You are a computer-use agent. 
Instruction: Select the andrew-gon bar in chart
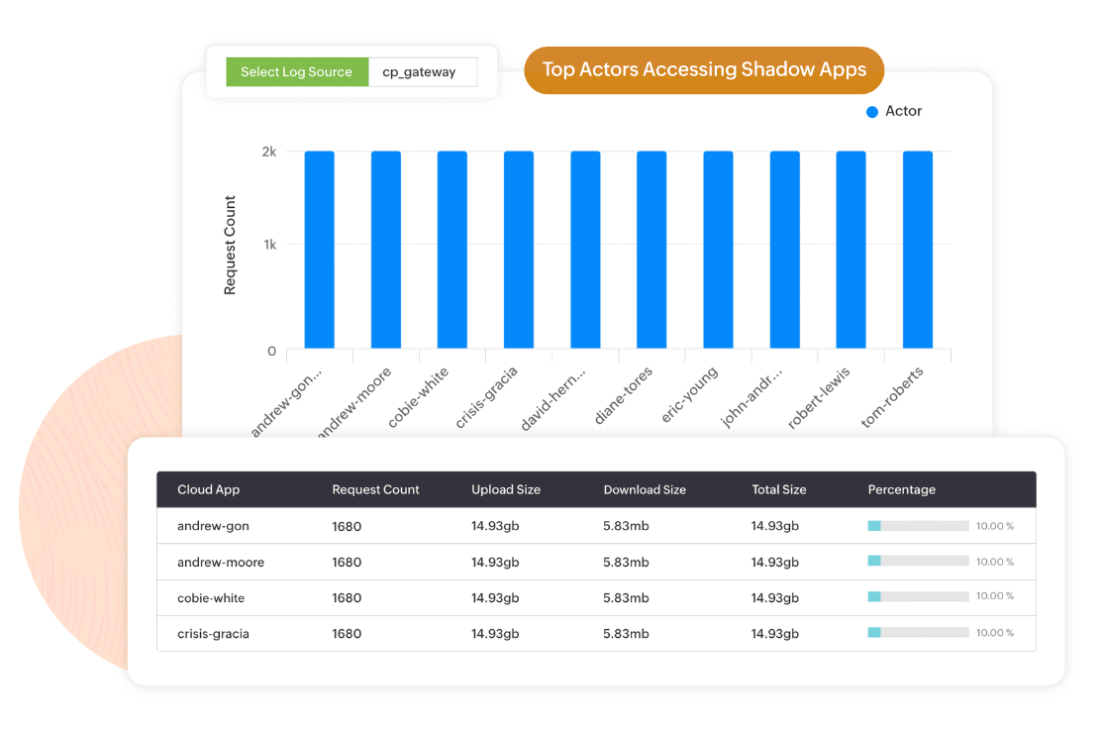coord(319,250)
